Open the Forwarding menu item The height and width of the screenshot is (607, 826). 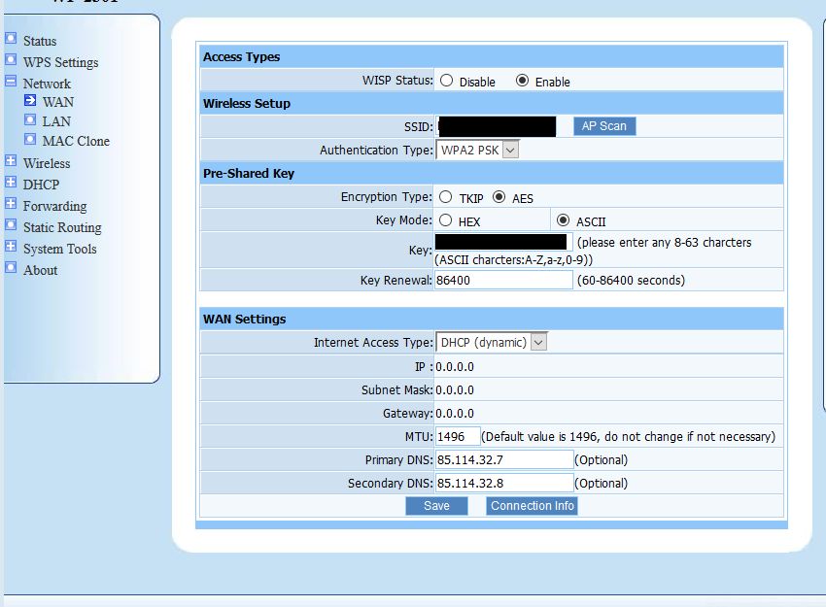tap(54, 206)
